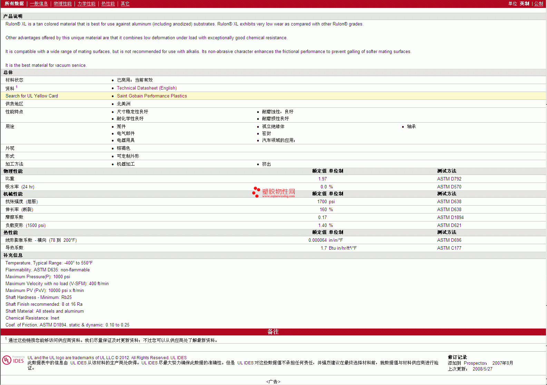Open the 热性能 tab

(108, 4)
